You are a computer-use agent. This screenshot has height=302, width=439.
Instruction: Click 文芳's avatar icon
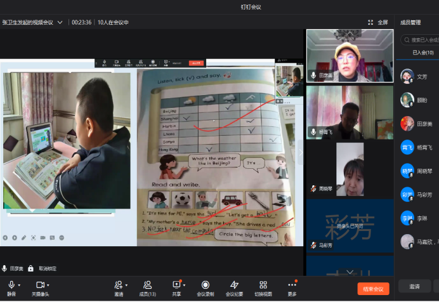407,76
